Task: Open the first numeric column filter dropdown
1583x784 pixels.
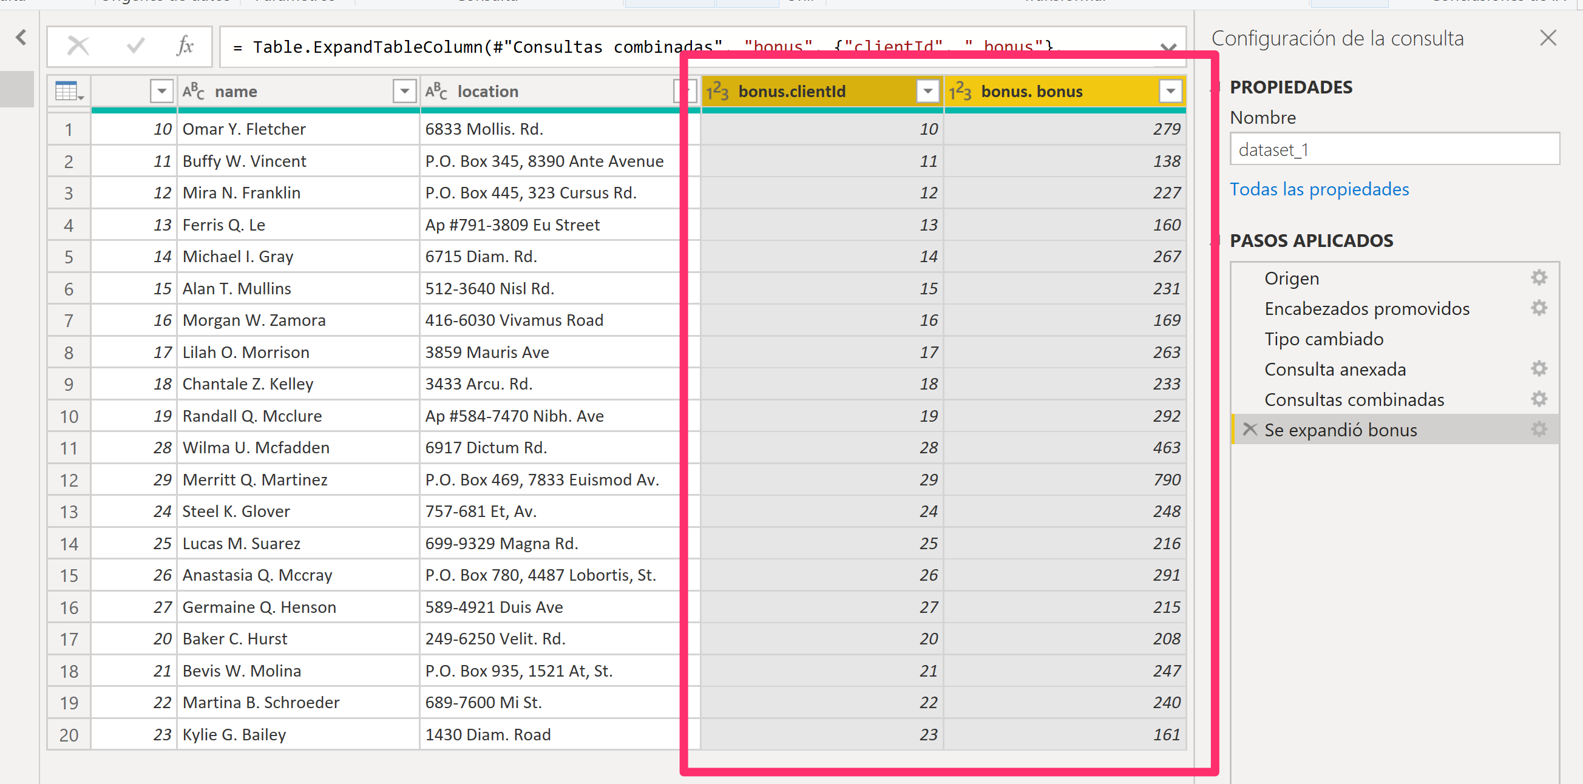Action: [x=161, y=92]
